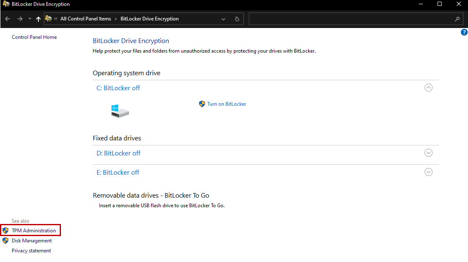Click the search magnifier icon
468x262 pixels.
pyautogui.click(x=457, y=19)
